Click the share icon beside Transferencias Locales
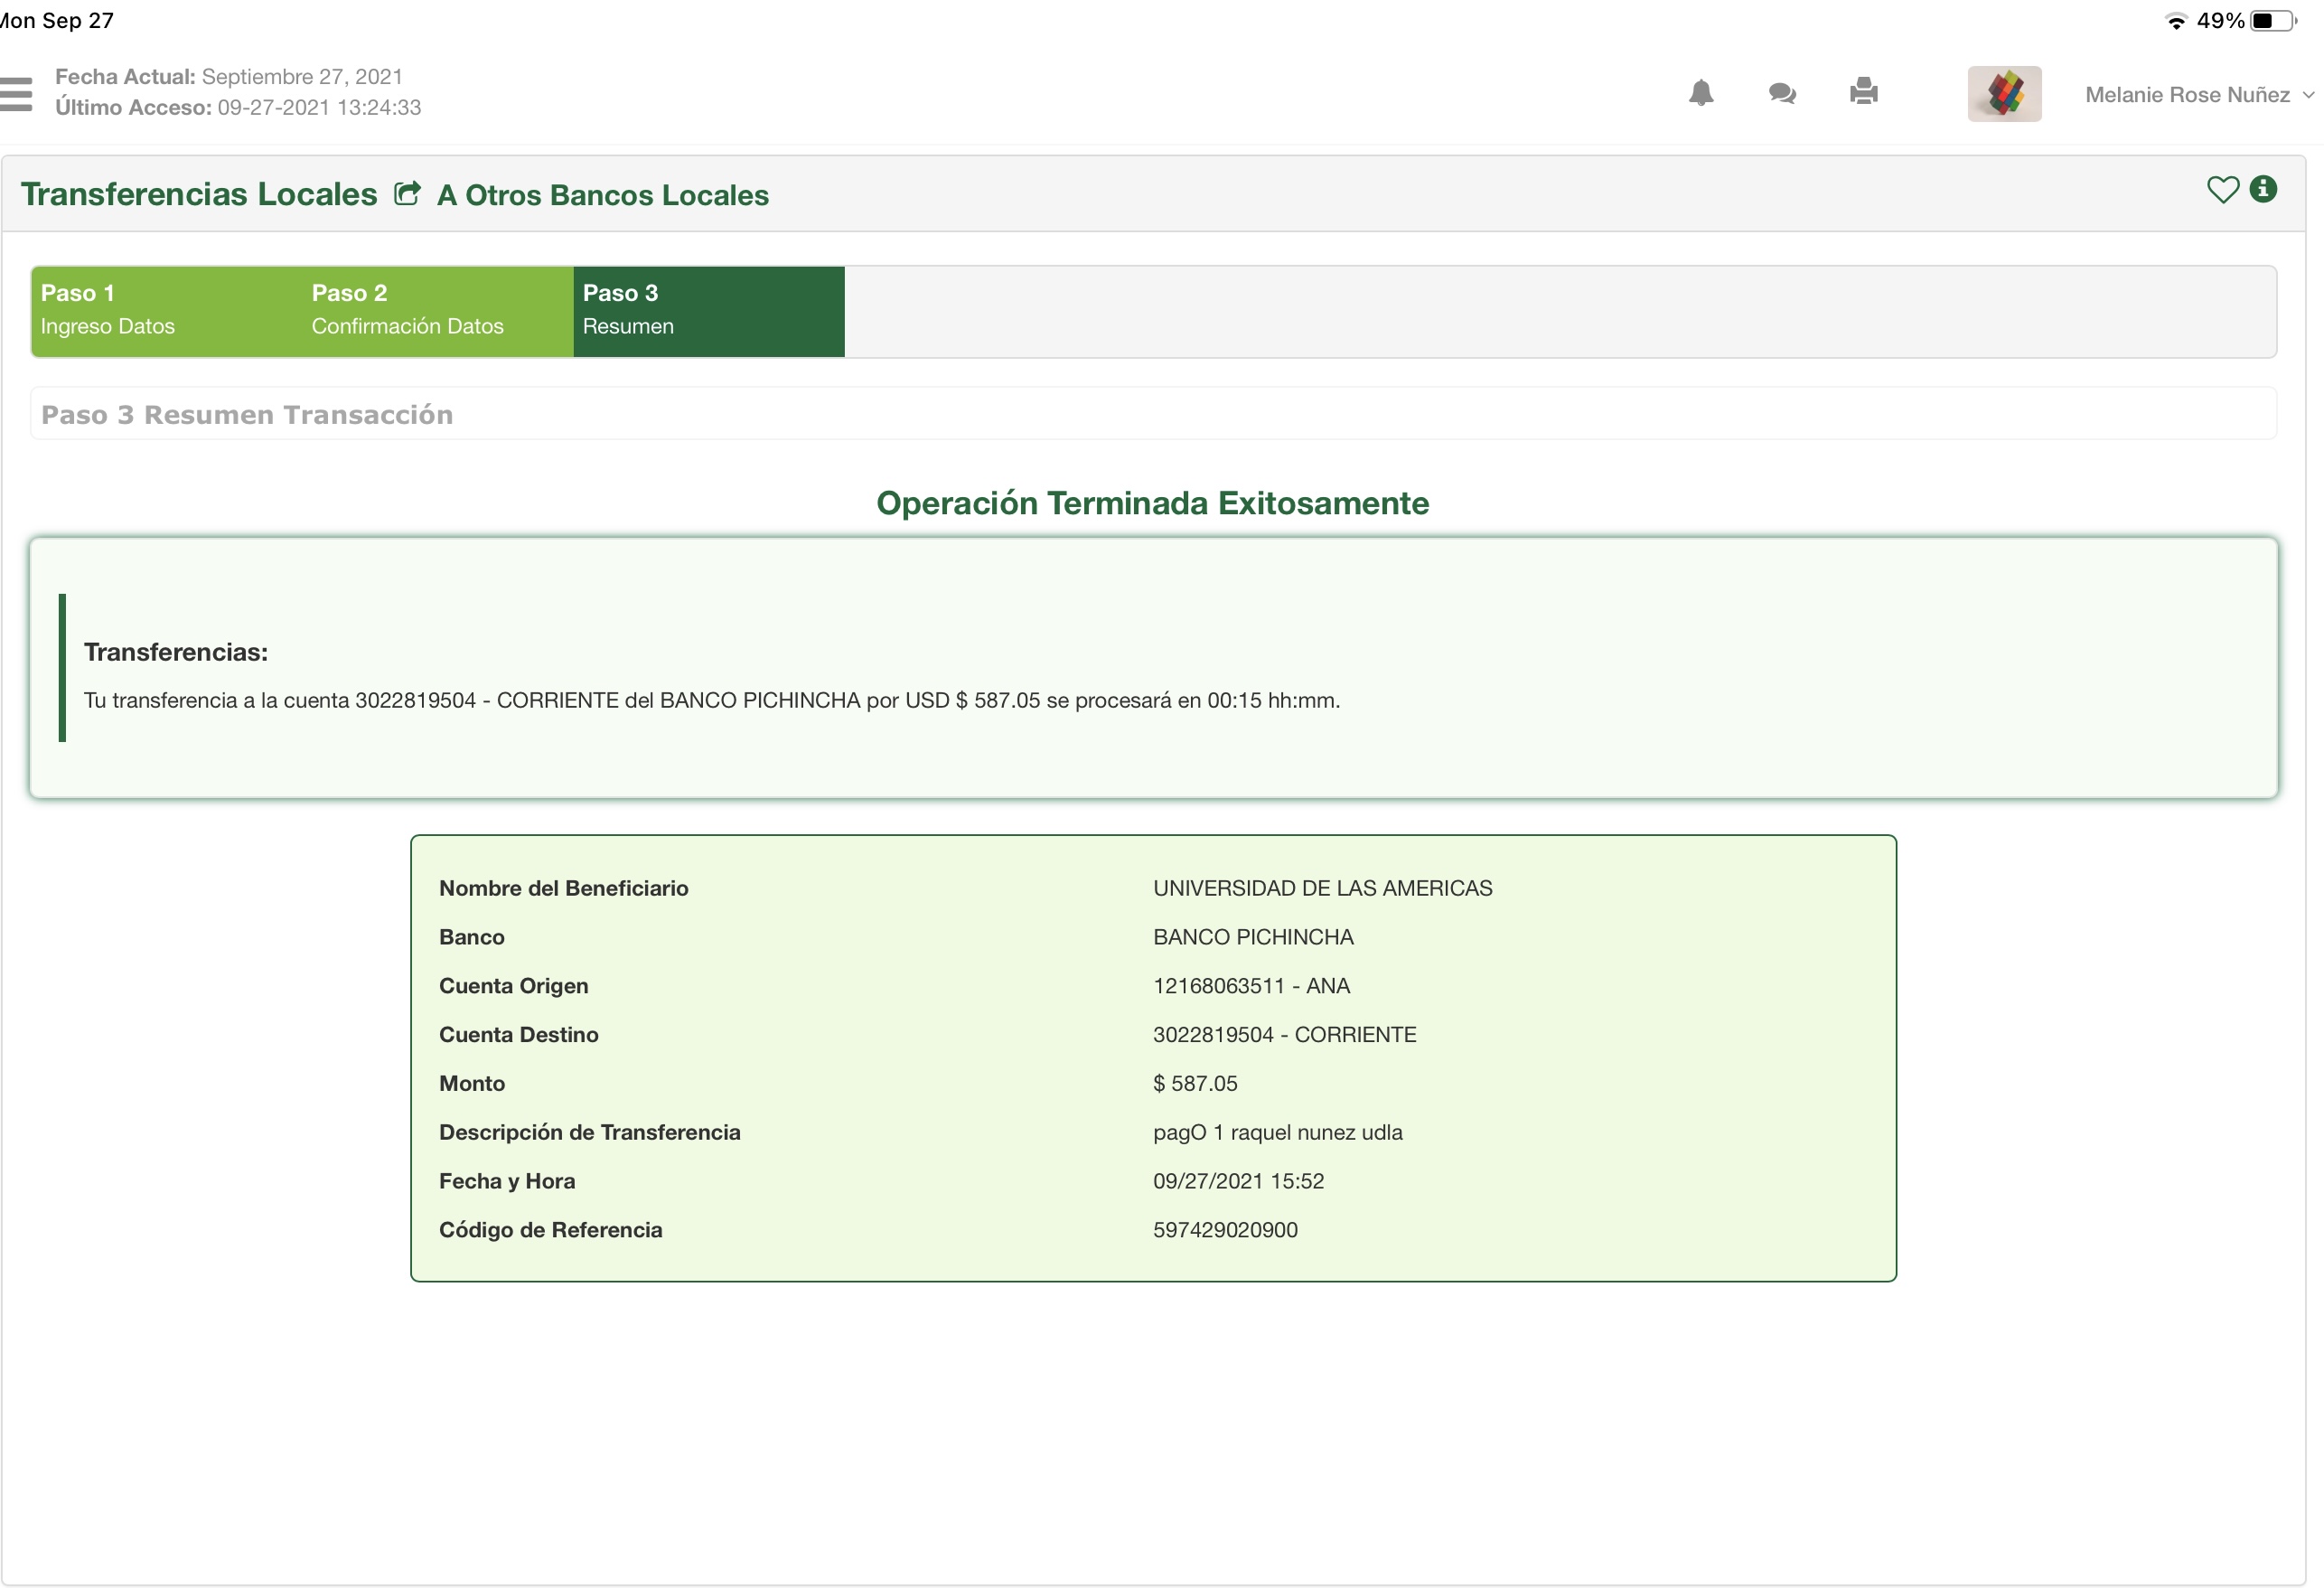The image size is (2324, 1588). [407, 193]
